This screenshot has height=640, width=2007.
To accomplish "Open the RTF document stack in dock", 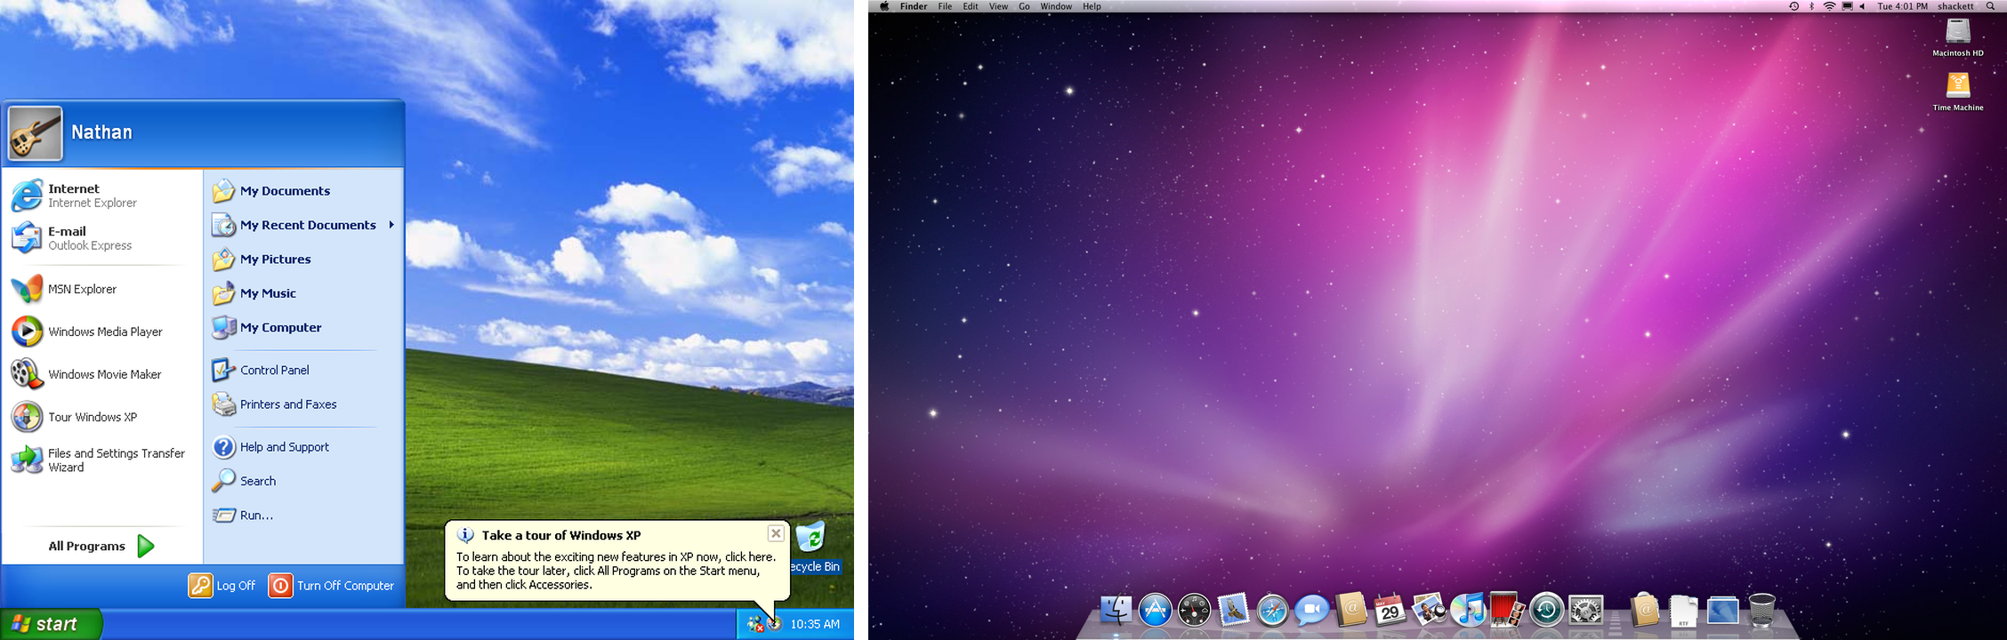I will [x=1683, y=612].
